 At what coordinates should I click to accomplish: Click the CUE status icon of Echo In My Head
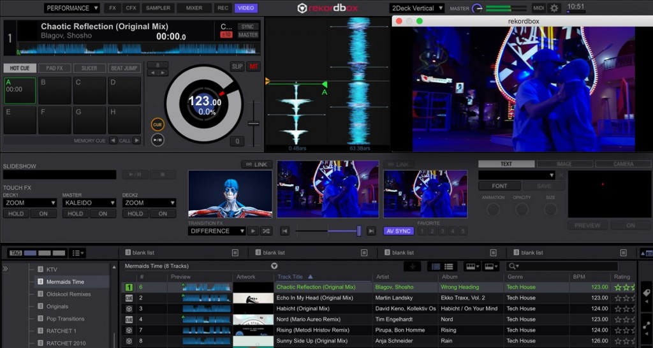[x=129, y=298]
